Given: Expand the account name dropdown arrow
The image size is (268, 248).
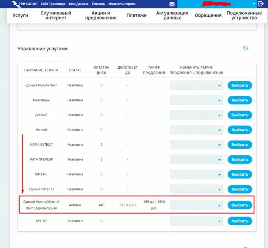Looking at the screenshot, I should pos(254,4).
